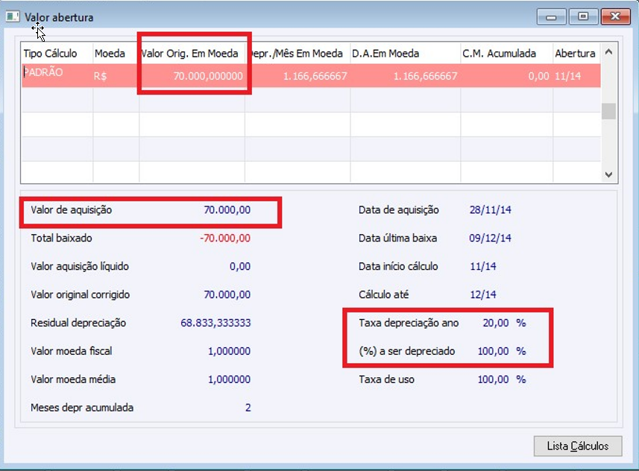Click the Valor aquisição líquido value 0,00
This screenshot has height=471, width=639.
click(x=240, y=267)
